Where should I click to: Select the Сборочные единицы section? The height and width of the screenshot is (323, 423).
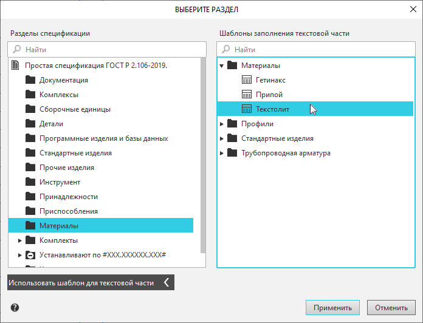click(x=75, y=109)
